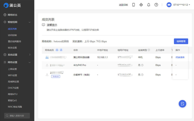
Task: Click the mobile phone icon in header
Action: 133,5
